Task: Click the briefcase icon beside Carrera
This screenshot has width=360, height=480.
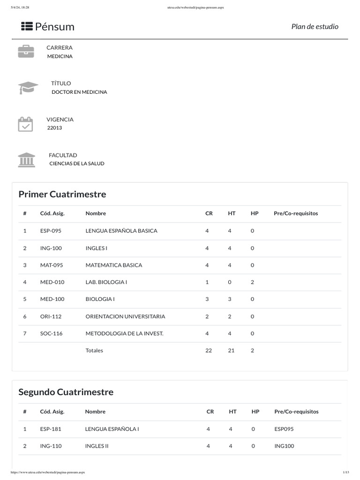Action: point(26,52)
